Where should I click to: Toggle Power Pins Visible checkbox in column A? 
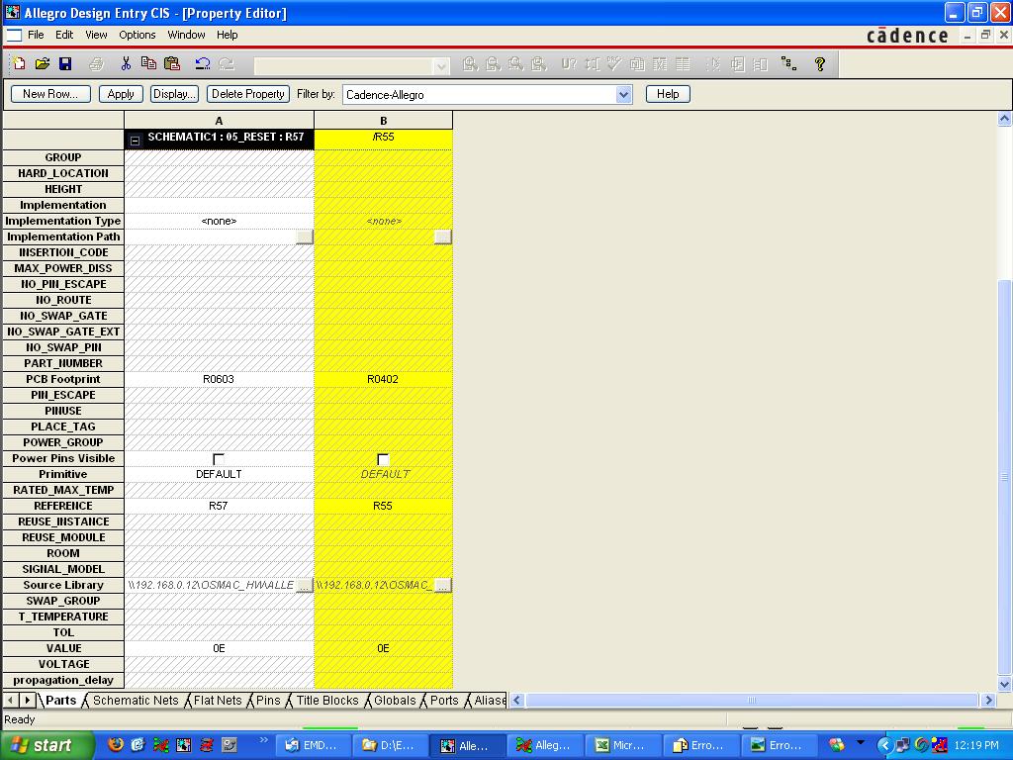point(219,459)
